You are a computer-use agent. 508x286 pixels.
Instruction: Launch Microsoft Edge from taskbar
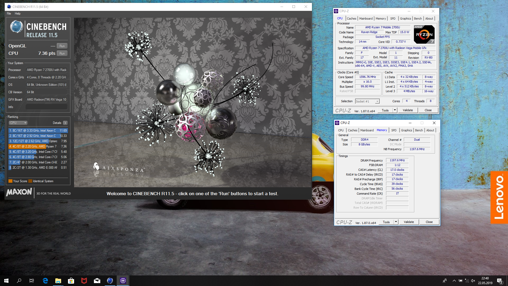tap(45, 281)
